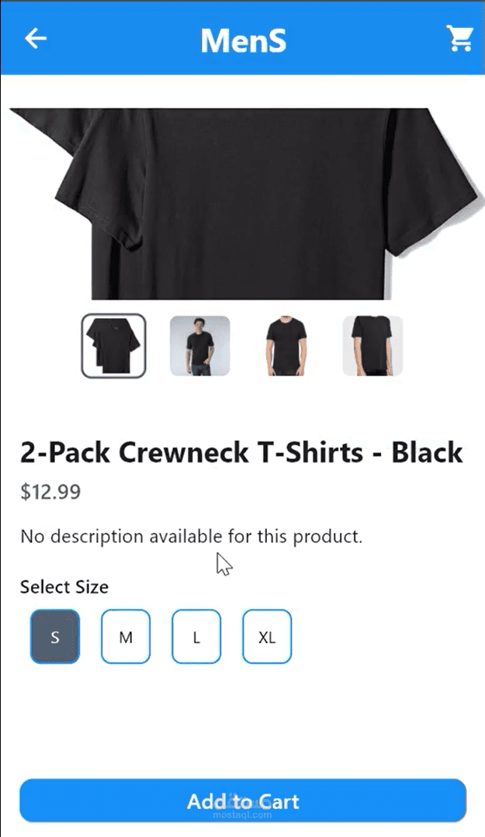Add the item using Add to Cart
485x837 pixels.
coord(243,801)
